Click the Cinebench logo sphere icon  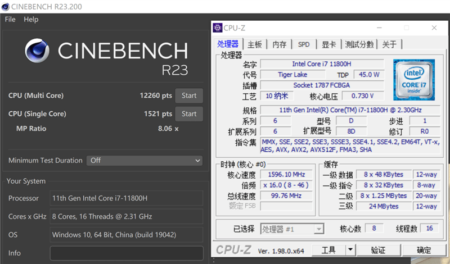coord(37,51)
